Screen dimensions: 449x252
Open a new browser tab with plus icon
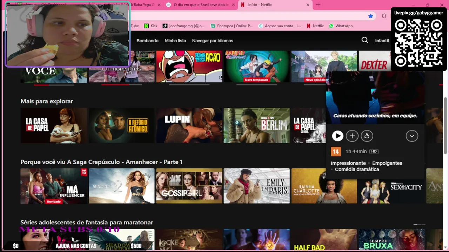[318, 5]
